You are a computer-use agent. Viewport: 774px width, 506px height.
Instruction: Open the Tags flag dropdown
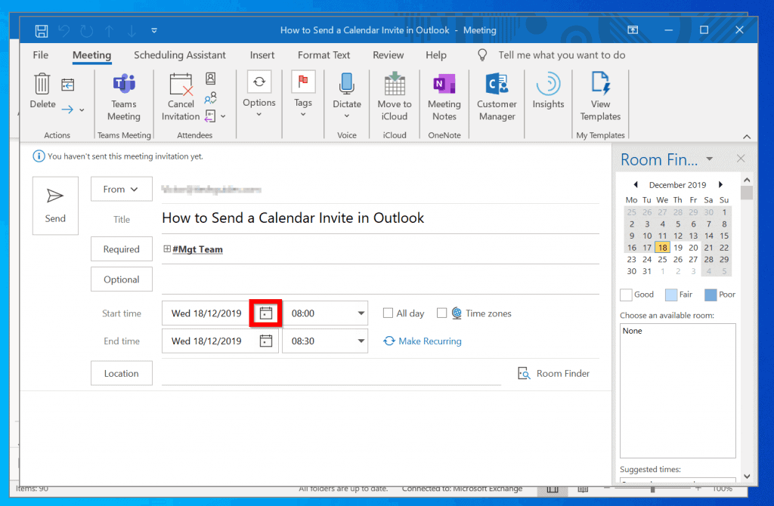point(303,95)
